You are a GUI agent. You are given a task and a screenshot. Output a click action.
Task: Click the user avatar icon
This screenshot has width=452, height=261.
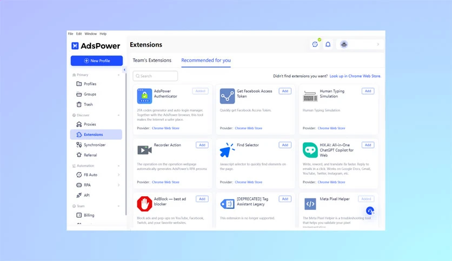tap(344, 44)
